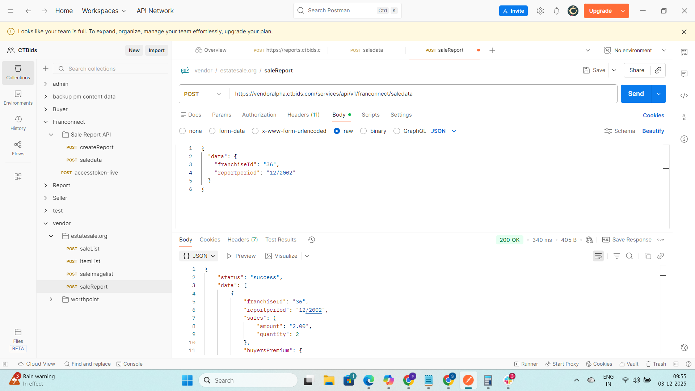The width and height of the screenshot is (695, 391).
Task: Open History in the sidebar
Action: click(x=18, y=123)
